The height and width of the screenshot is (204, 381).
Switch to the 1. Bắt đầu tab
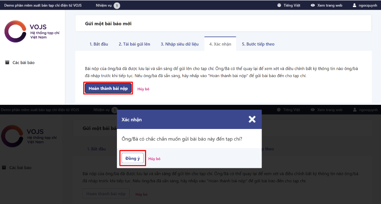click(99, 44)
